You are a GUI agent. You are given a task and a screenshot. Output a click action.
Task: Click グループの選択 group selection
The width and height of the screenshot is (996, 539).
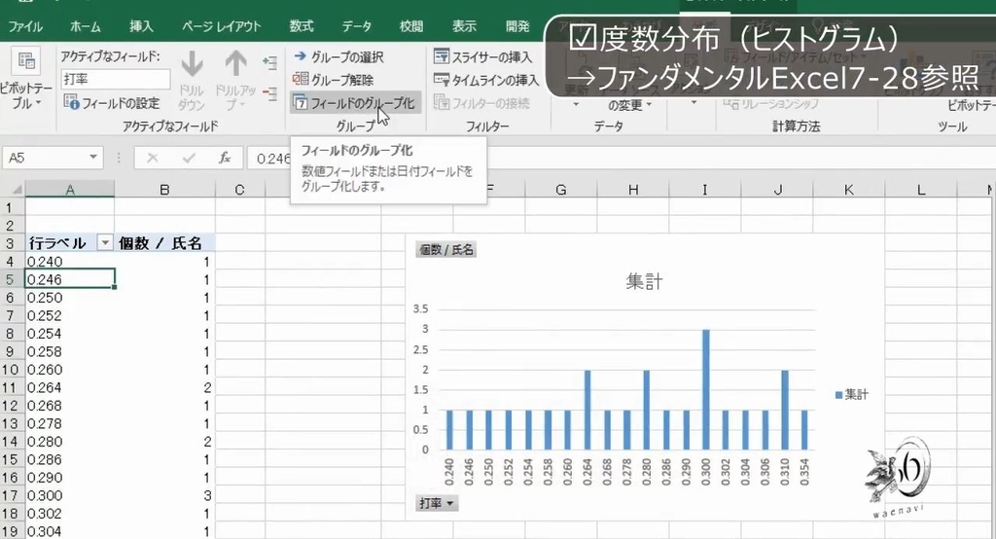(x=339, y=56)
